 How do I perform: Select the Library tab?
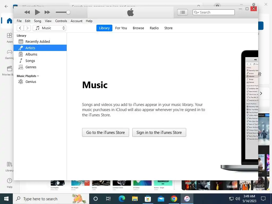coord(104,28)
